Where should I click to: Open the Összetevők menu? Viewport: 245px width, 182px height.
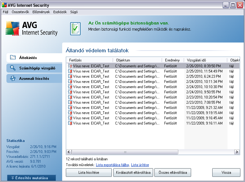click(x=20, y=12)
